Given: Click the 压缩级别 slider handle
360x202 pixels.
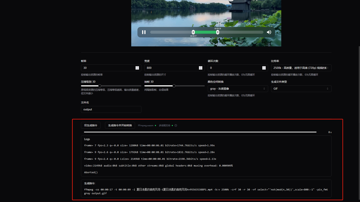Looking at the screenshot, I should (100, 86).
